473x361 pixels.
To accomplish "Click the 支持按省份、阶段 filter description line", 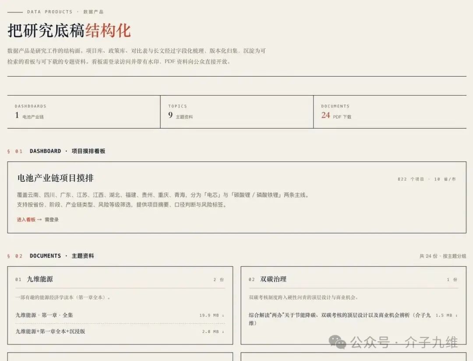I will click(122, 205).
